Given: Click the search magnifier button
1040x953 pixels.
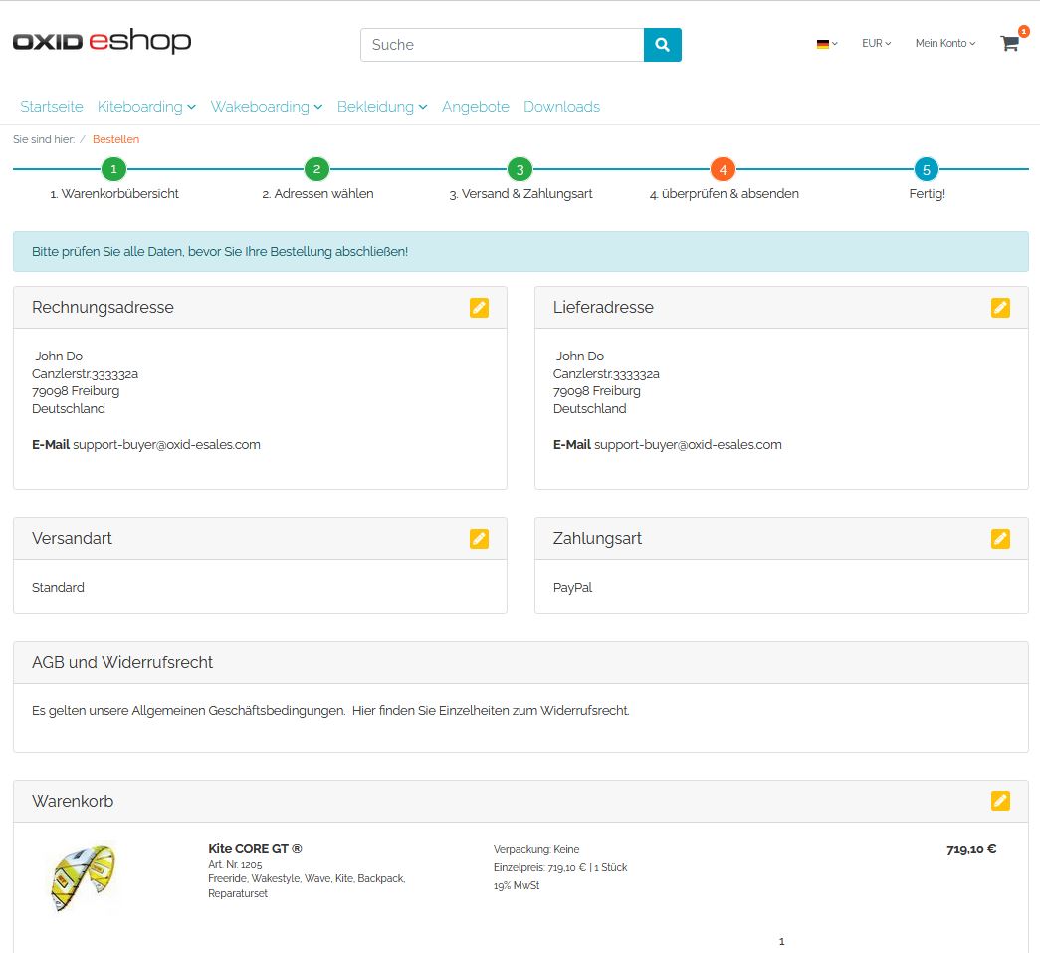Looking at the screenshot, I should (662, 45).
